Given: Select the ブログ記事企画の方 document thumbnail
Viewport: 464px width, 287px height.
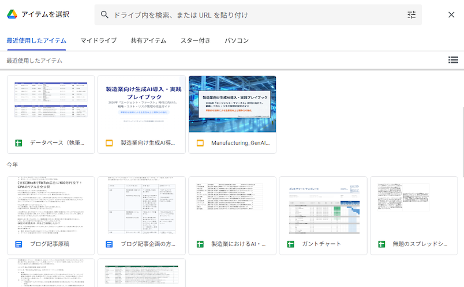Looking at the screenshot, I should coord(142,205).
